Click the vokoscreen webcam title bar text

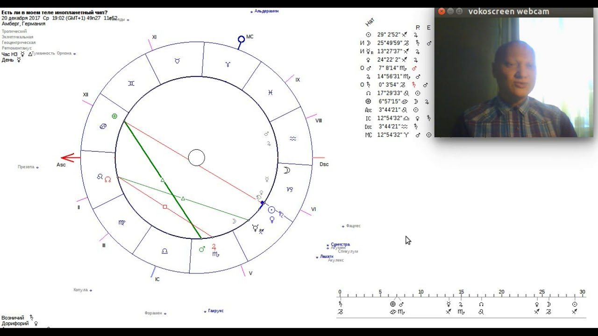[x=509, y=12]
